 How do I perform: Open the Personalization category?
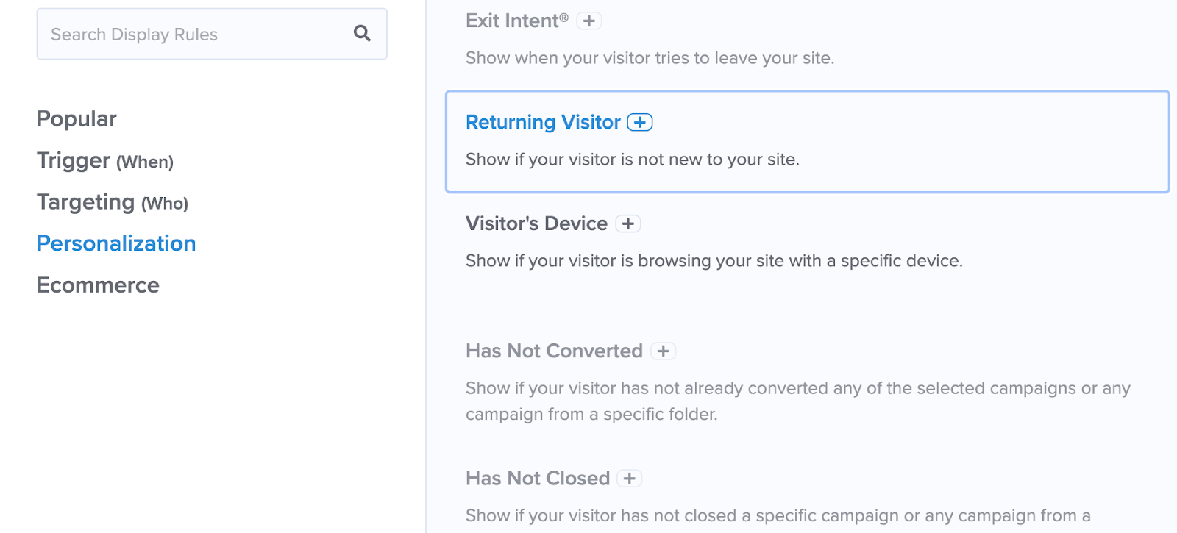click(x=116, y=243)
